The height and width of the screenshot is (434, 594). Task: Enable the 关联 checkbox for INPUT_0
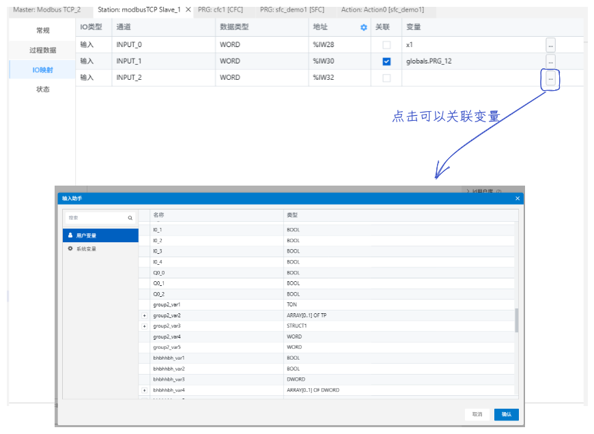(386, 45)
